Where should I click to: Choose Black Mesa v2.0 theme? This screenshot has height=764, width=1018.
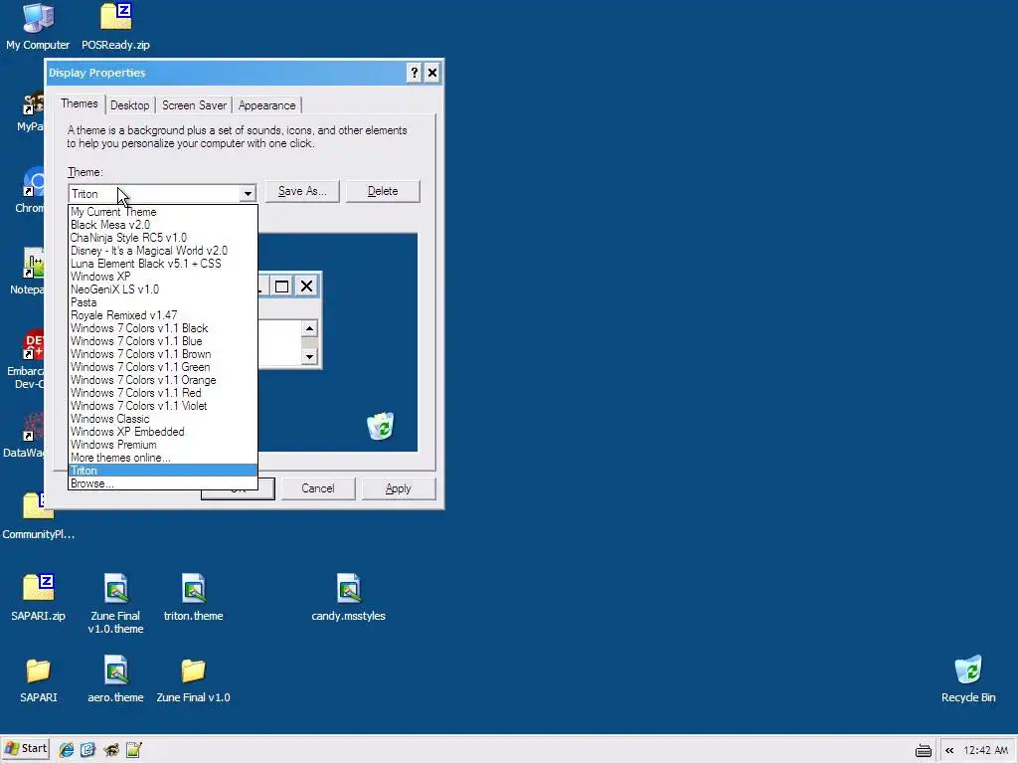pyautogui.click(x=162, y=225)
